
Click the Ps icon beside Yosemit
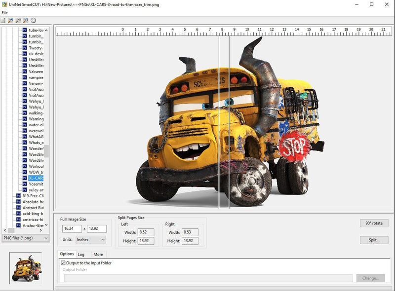tap(25, 183)
